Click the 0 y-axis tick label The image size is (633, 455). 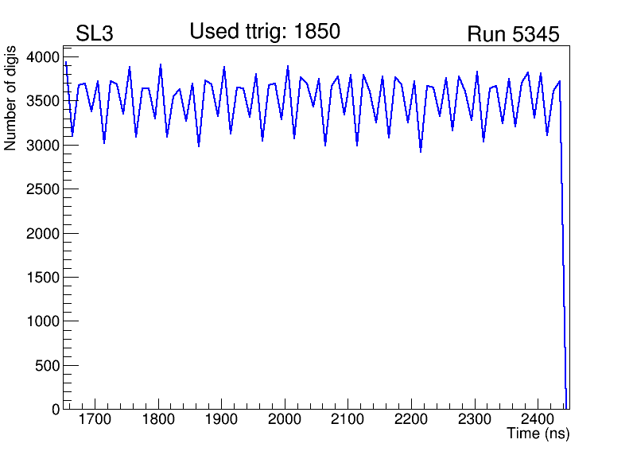tap(55, 409)
